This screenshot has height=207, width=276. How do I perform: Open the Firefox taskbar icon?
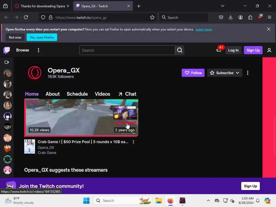click(170, 201)
